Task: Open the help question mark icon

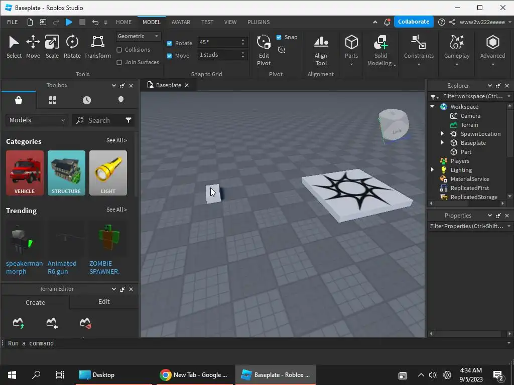Action: coord(442,22)
